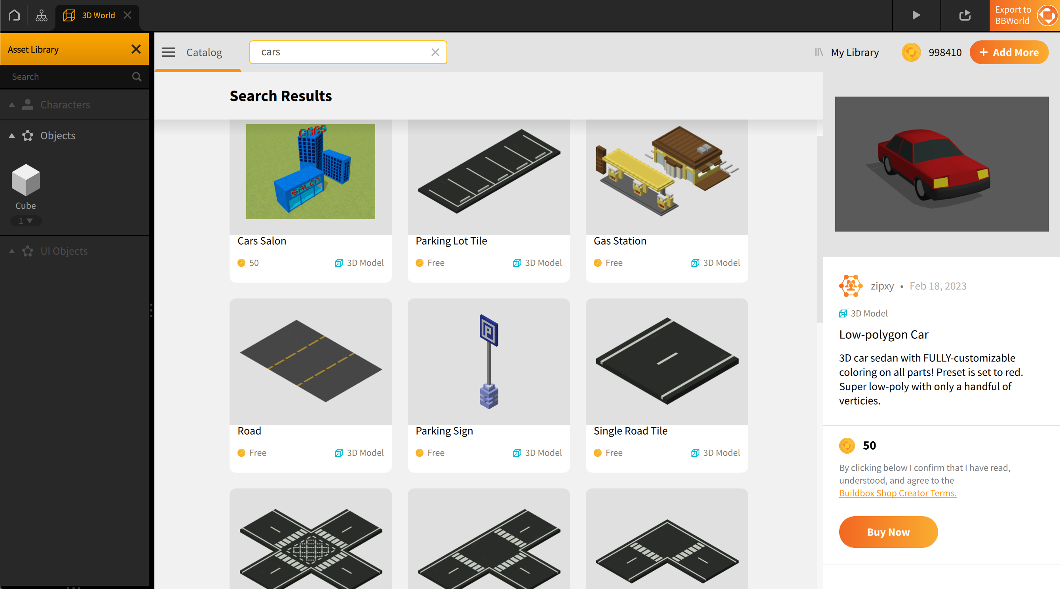Image resolution: width=1060 pixels, height=589 pixels.
Task: Click the Cars Salon title text
Action: (262, 241)
